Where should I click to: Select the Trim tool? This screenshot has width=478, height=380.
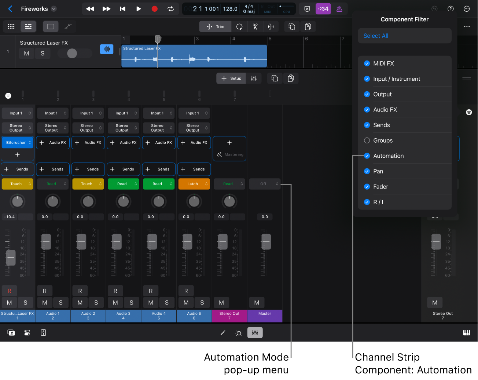point(216,26)
